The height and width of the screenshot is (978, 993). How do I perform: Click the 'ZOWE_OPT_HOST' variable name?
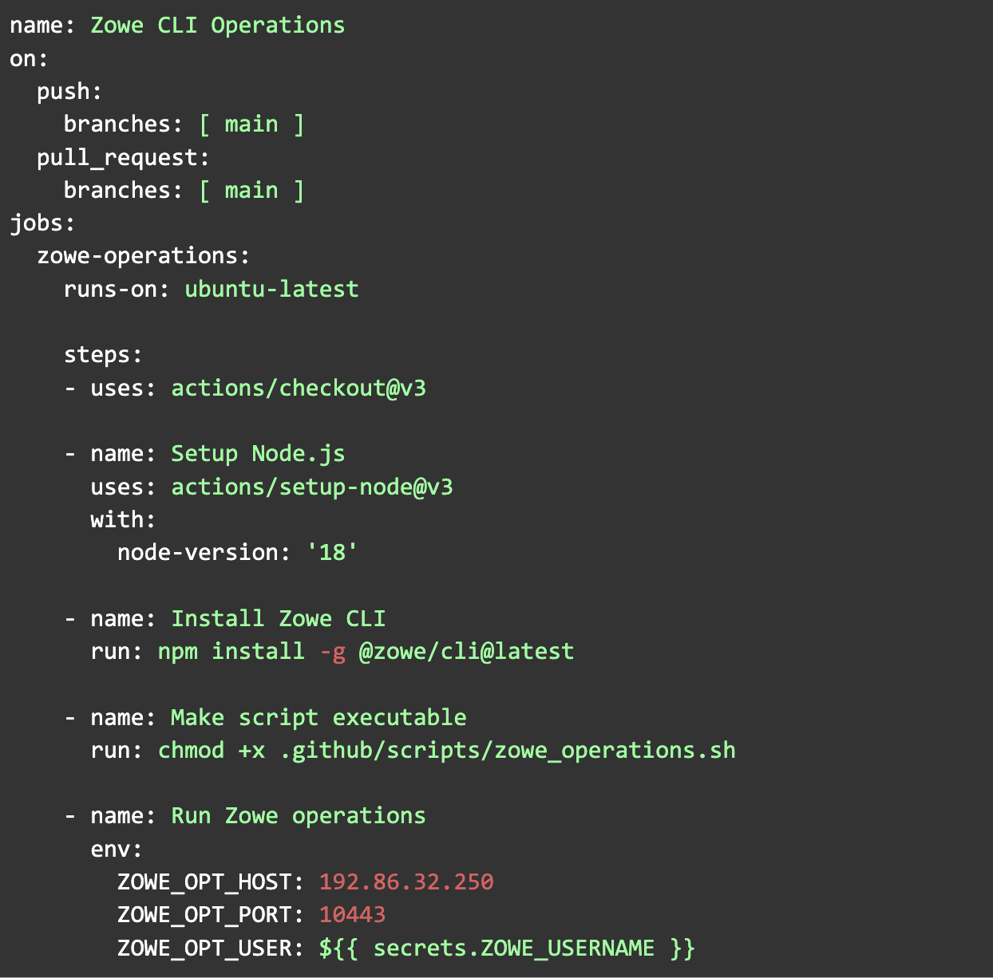pos(204,881)
